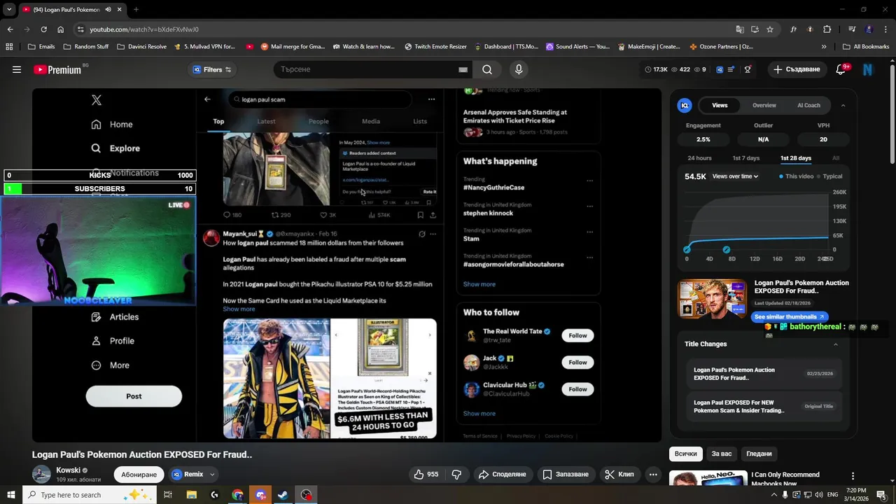Open the vidIQ Filters dropdown
Viewport: 896px width, 504px height.
coord(211,69)
